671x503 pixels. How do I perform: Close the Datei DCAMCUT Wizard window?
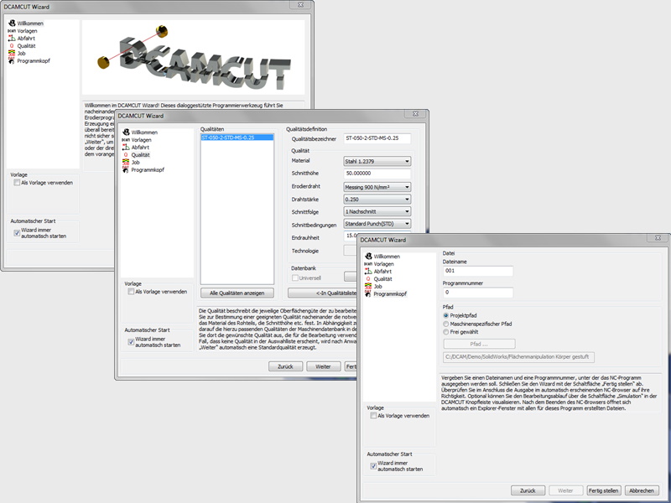658,238
